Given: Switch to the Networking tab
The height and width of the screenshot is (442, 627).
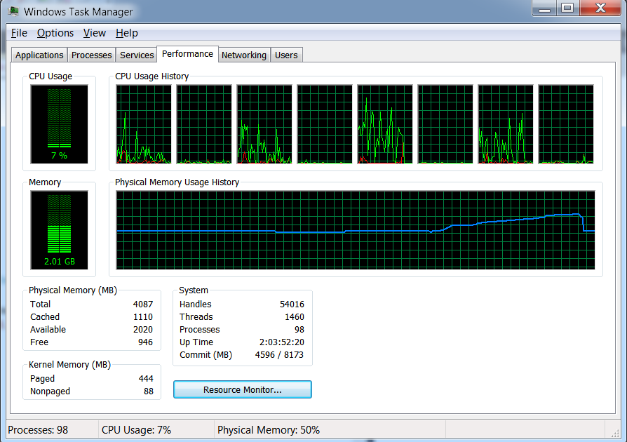Looking at the screenshot, I should coord(244,54).
